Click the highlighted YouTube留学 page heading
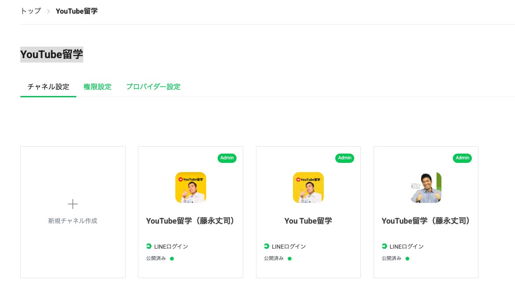This screenshot has height=298, width=515. pyautogui.click(x=52, y=55)
